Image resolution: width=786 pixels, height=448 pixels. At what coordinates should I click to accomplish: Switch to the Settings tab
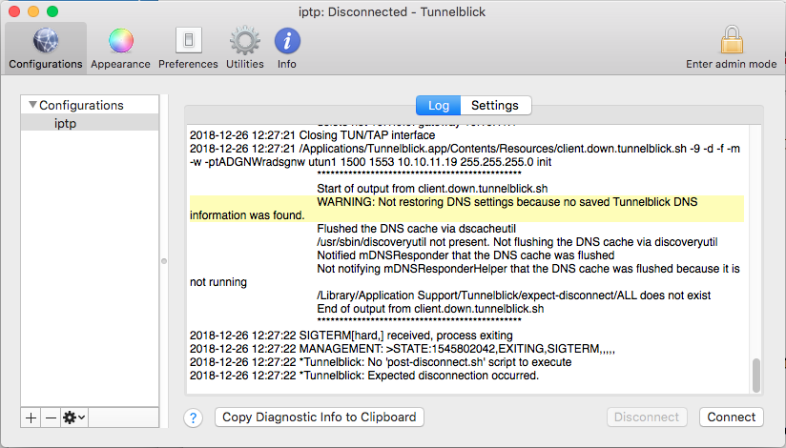pyautogui.click(x=495, y=105)
